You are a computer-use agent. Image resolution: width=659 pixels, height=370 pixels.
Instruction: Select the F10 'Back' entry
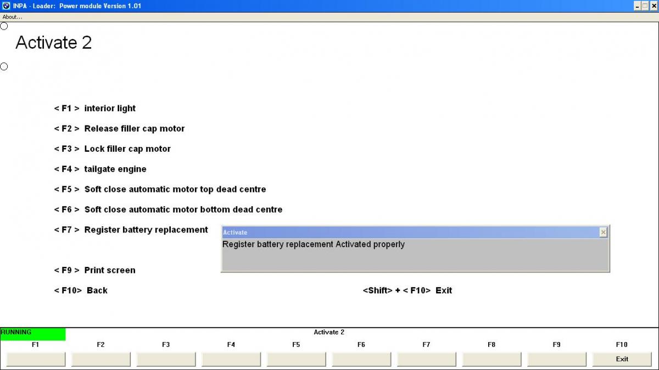click(x=81, y=291)
